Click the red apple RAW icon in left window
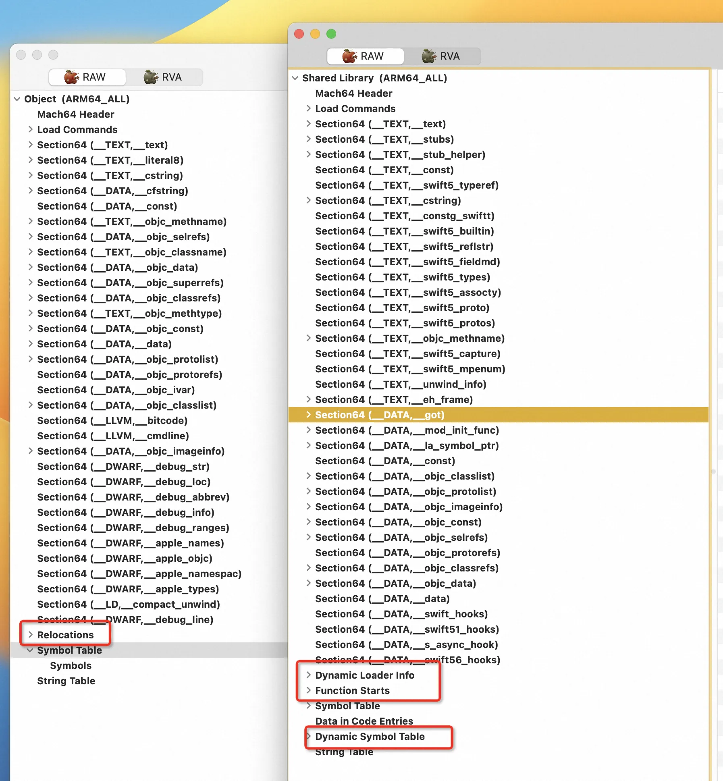Viewport: 723px width, 781px height. tap(71, 77)
